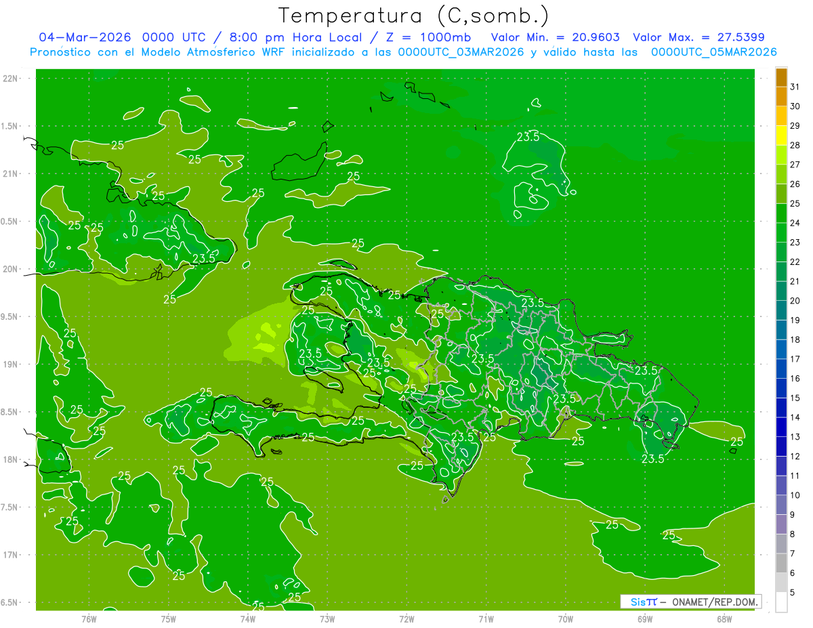The height and width of the screenshot is (628, 813).
Task: Click the teal swatch between legend 19 and 20
Action: click(x=781, y=310)
